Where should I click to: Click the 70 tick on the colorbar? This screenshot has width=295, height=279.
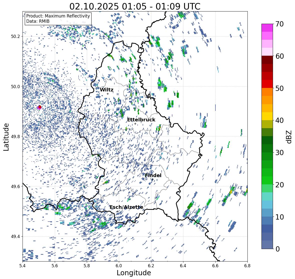point(279,24)
